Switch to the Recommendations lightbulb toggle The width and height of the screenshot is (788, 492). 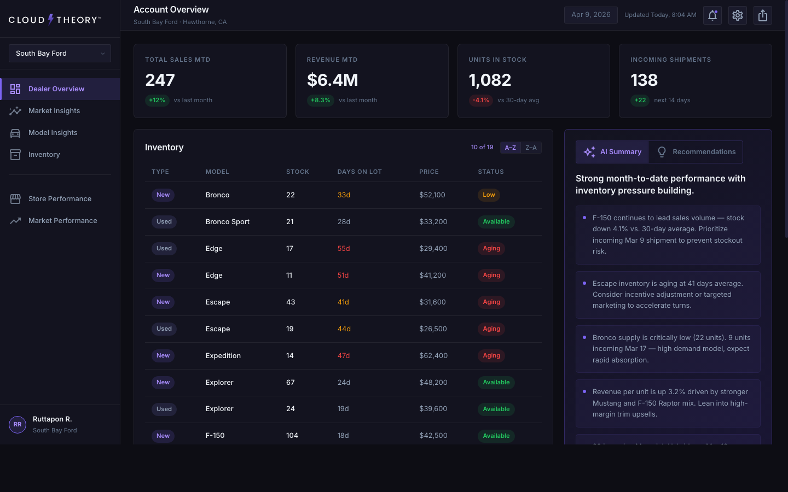pyautogui.click(x=663, y=151)
